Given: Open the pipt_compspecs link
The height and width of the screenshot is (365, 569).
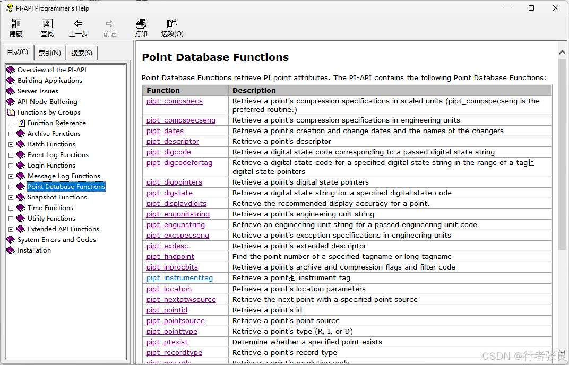Looking at the screenshot, I should (175, 101).
